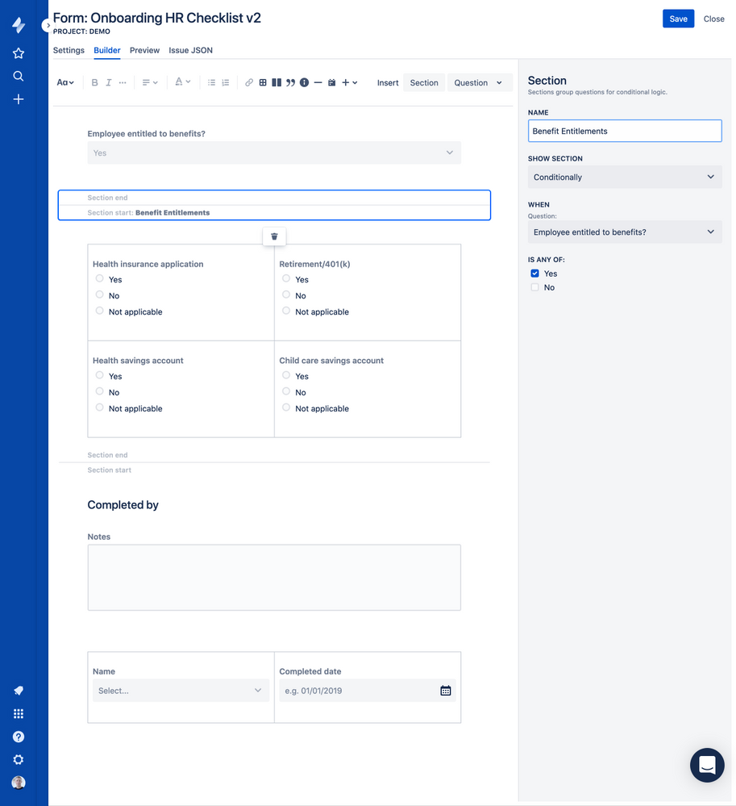Insert a new Section
736x806 pixels.
point(424,83)
